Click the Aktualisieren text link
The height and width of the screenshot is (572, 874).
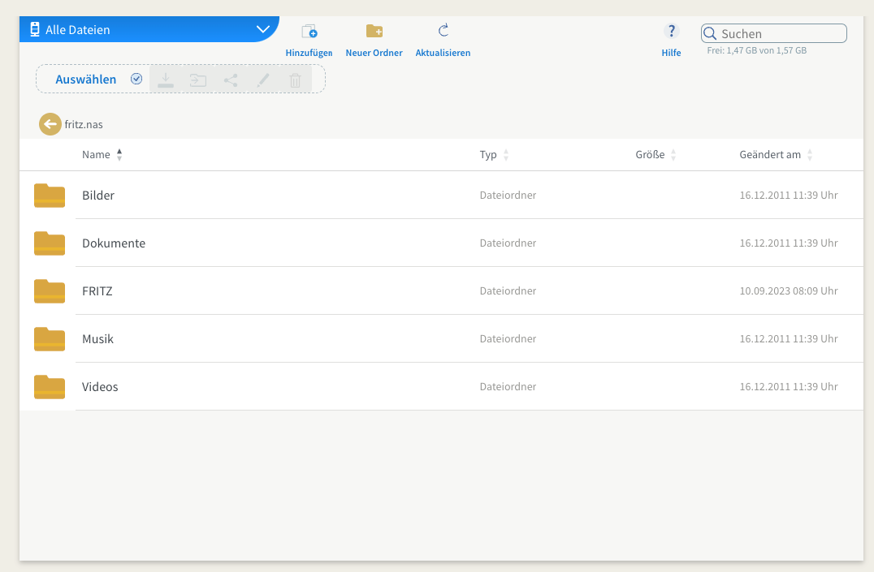pyautogui.click(x=443, y=53)
